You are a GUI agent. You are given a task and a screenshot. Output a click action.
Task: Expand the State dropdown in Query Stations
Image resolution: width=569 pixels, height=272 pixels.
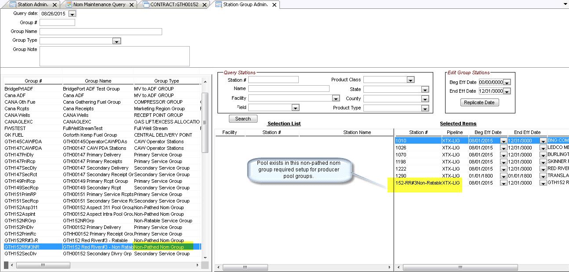[424, 90]
